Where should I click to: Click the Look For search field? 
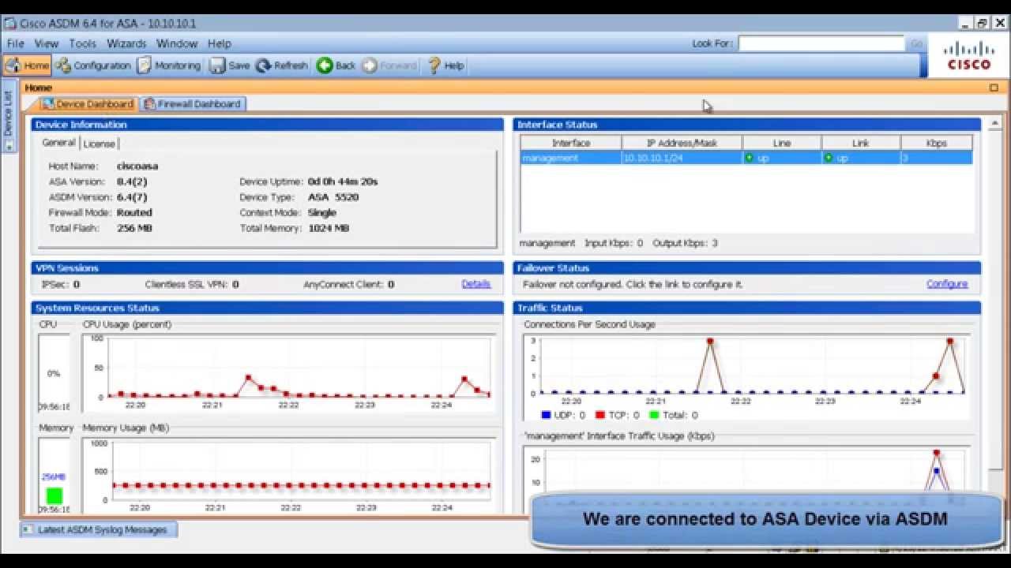pos(821,43)
